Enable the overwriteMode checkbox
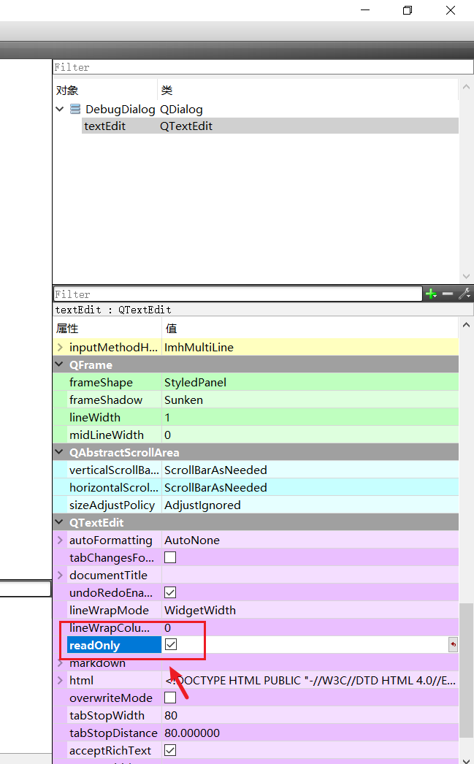 coord(170,698)
